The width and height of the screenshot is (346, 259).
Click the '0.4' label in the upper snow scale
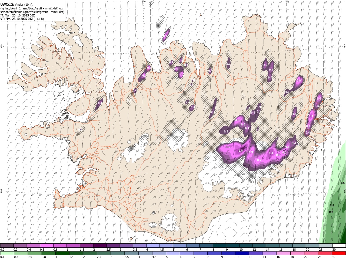point(29,250)
